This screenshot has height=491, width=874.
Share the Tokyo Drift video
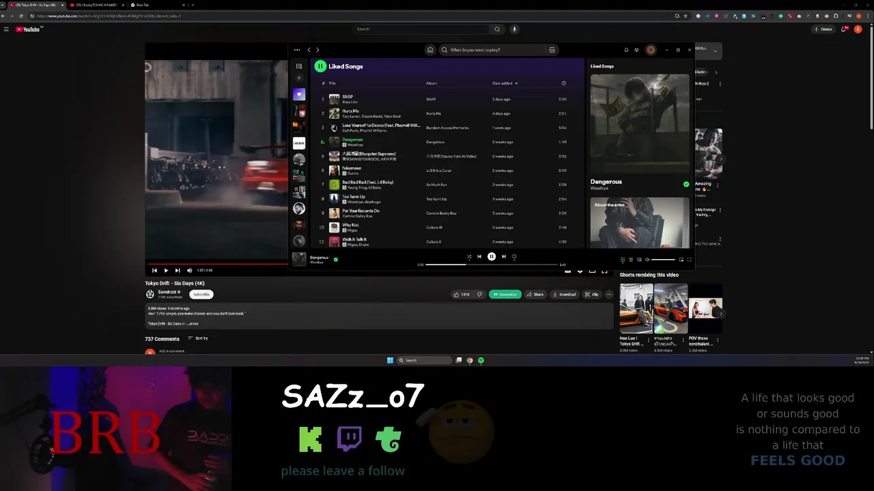tap(535, 295)
